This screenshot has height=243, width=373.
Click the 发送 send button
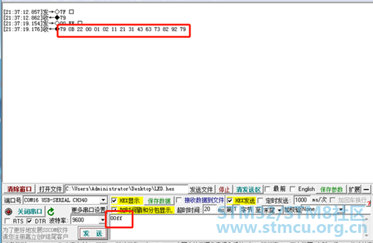coord(93,234)
